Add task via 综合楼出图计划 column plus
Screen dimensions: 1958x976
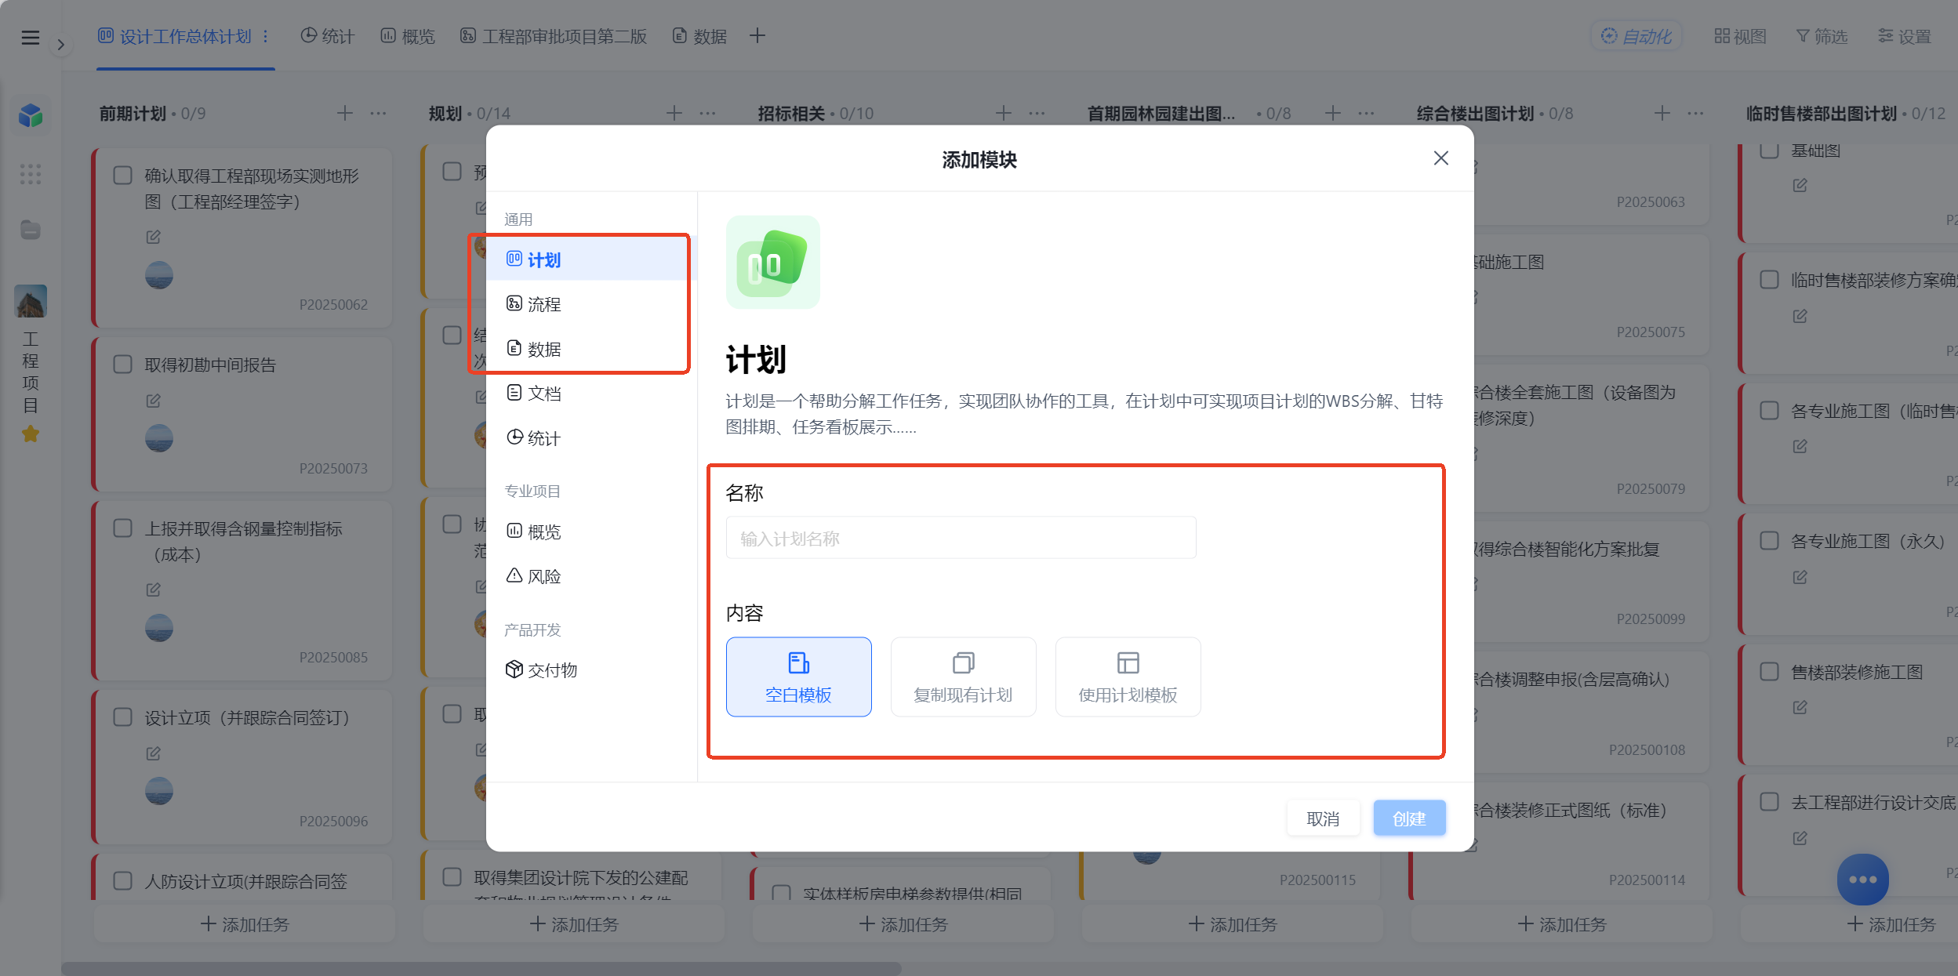pyautogui.click(x=1662, y=113)
